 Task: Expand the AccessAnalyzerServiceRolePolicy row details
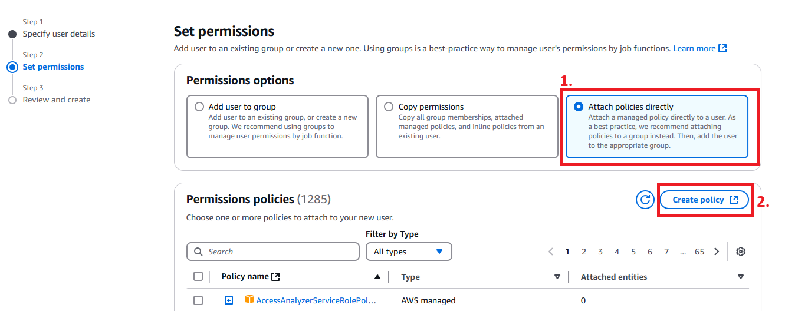pyautogui.click(x=229, y=300)
